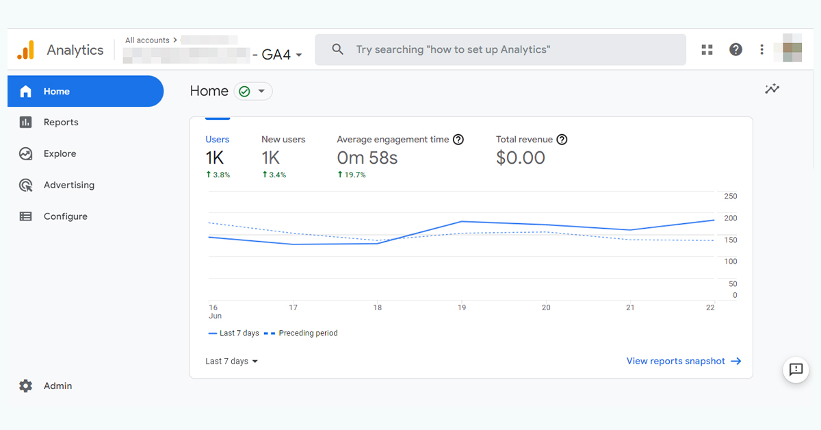Click View reports snapshot link

[683, 362]
